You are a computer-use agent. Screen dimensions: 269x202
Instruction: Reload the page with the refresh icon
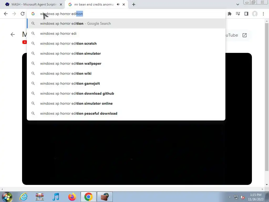click(23, 14)
